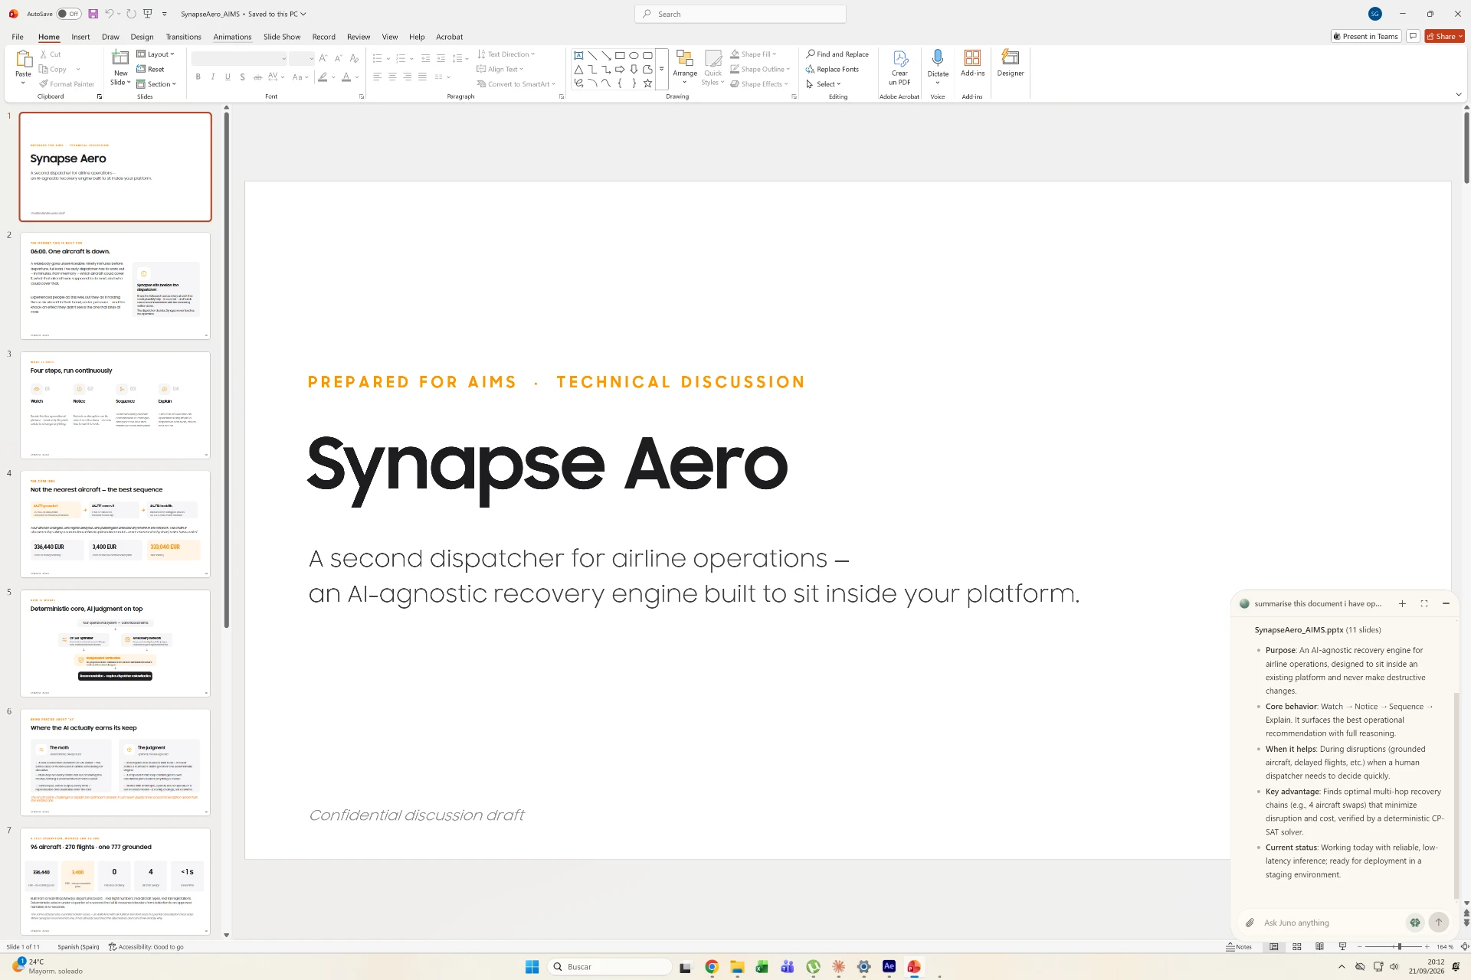The width and height of the screenshot is (1471, 980).
Task: Open the Insert ribbon tab
Action: [x=80, y=37]
